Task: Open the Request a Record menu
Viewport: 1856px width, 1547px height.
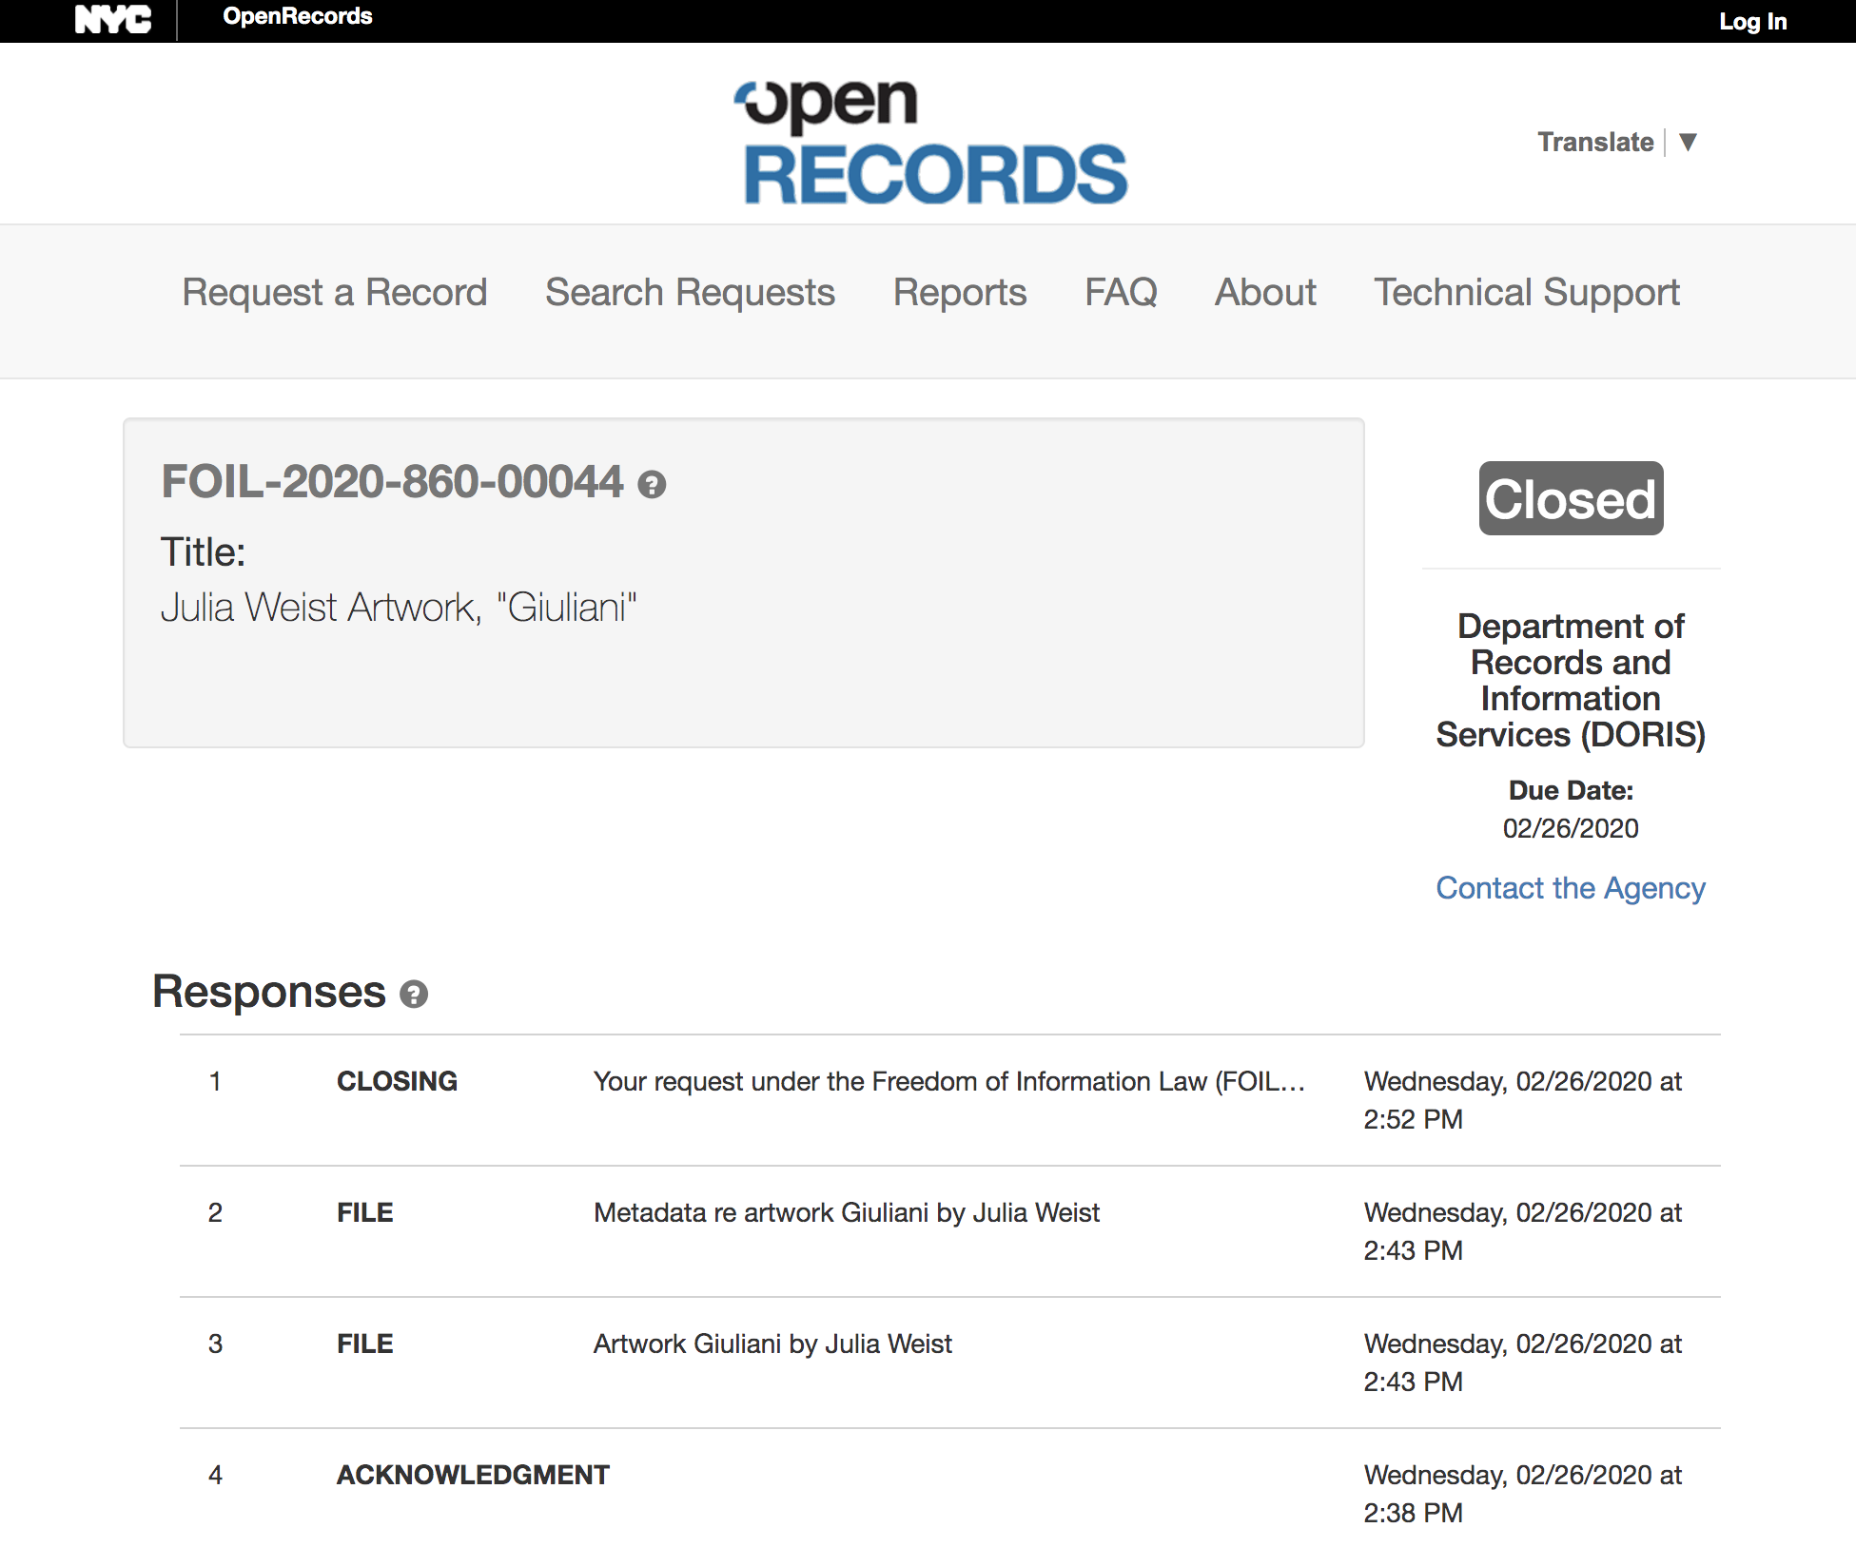Action: tap(334, 292)
